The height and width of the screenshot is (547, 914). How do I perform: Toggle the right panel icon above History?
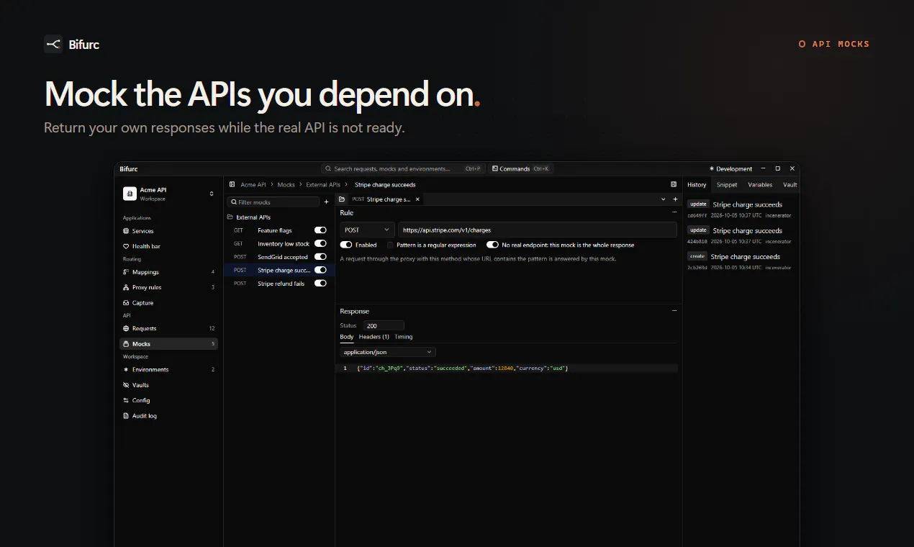674,185
